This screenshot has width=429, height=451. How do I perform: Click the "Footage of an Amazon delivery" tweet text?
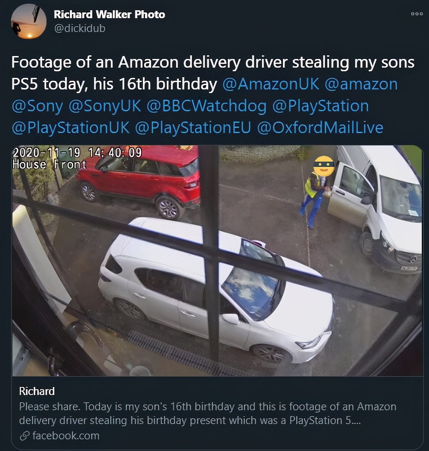coord(213,63)
